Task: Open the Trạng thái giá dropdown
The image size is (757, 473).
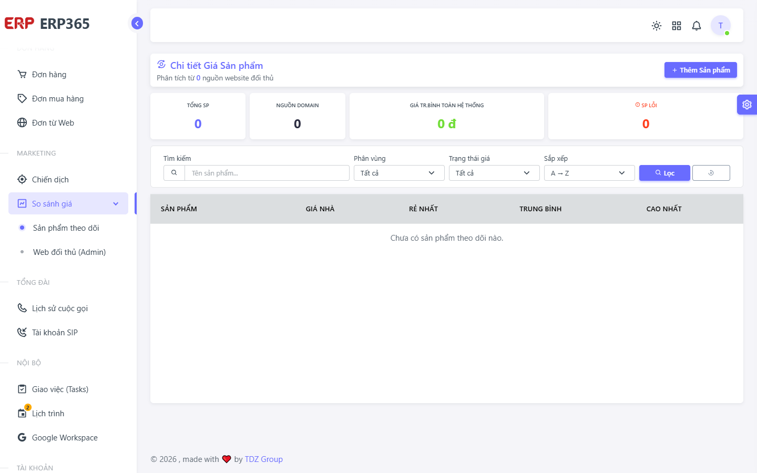Action: pos(494,173)
